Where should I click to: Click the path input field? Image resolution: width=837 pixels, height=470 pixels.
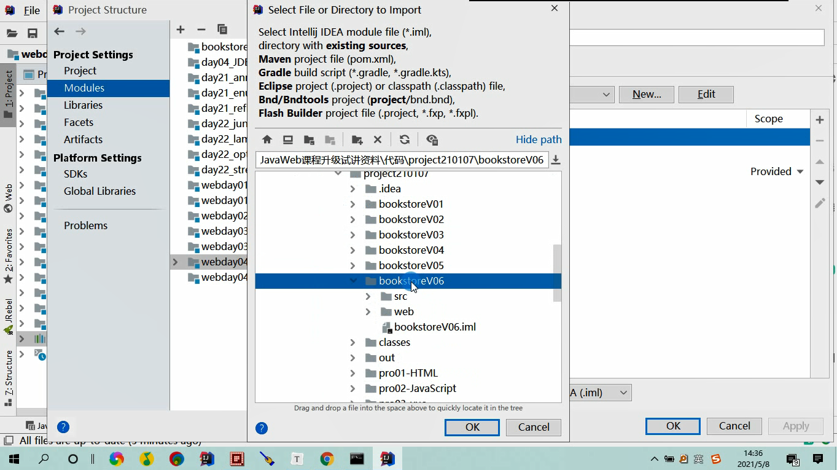402,160
